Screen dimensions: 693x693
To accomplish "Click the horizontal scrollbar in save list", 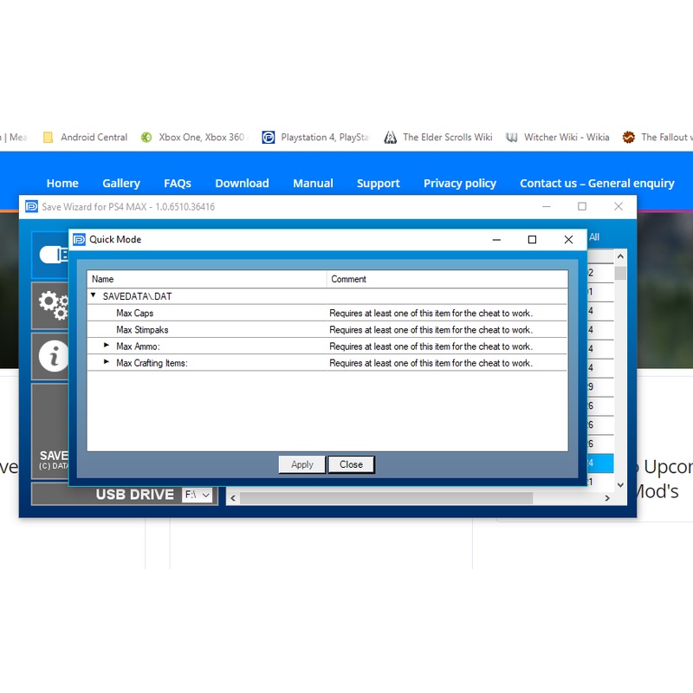I will [x=385, y=498].
